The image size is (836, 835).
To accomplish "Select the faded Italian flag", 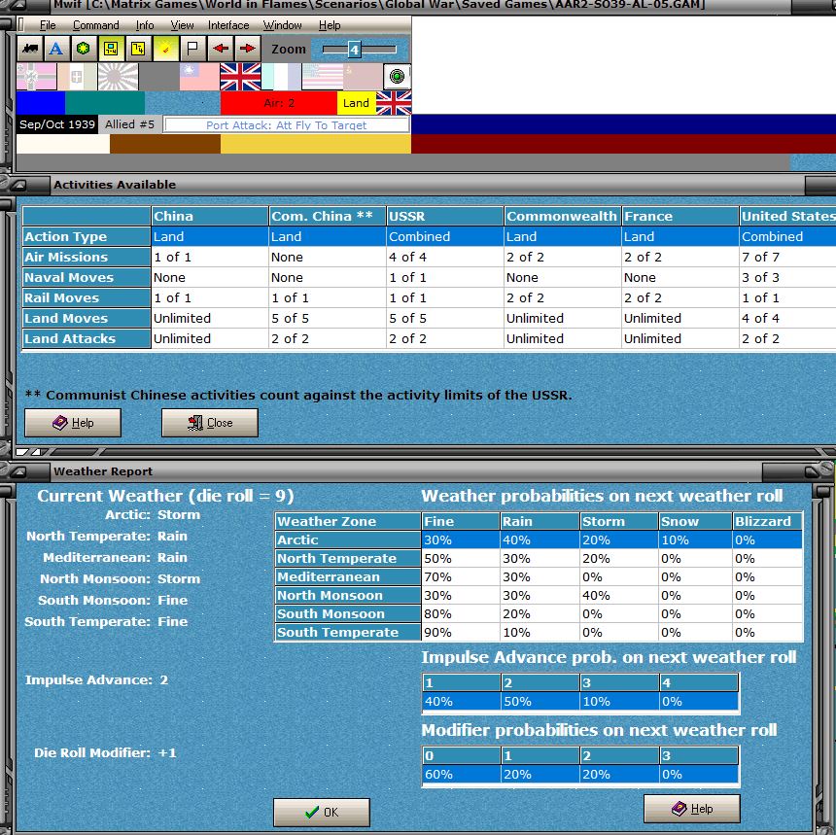I will (78, 77).
